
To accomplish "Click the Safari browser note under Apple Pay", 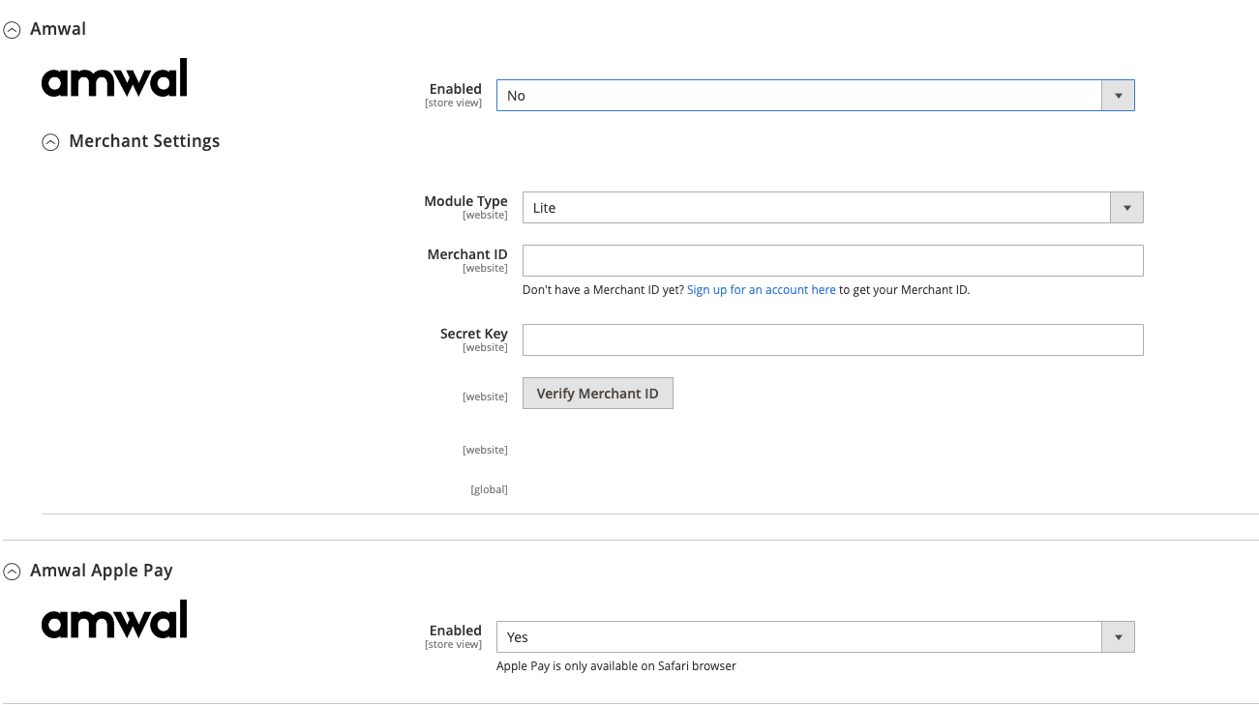I will [615, 665].
